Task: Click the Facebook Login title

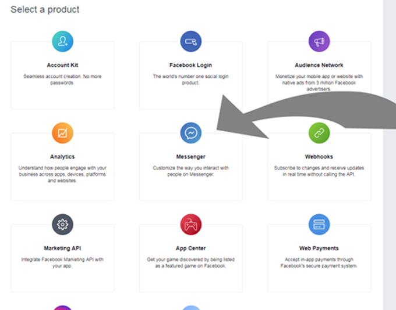Action: (x=191, y=65)
